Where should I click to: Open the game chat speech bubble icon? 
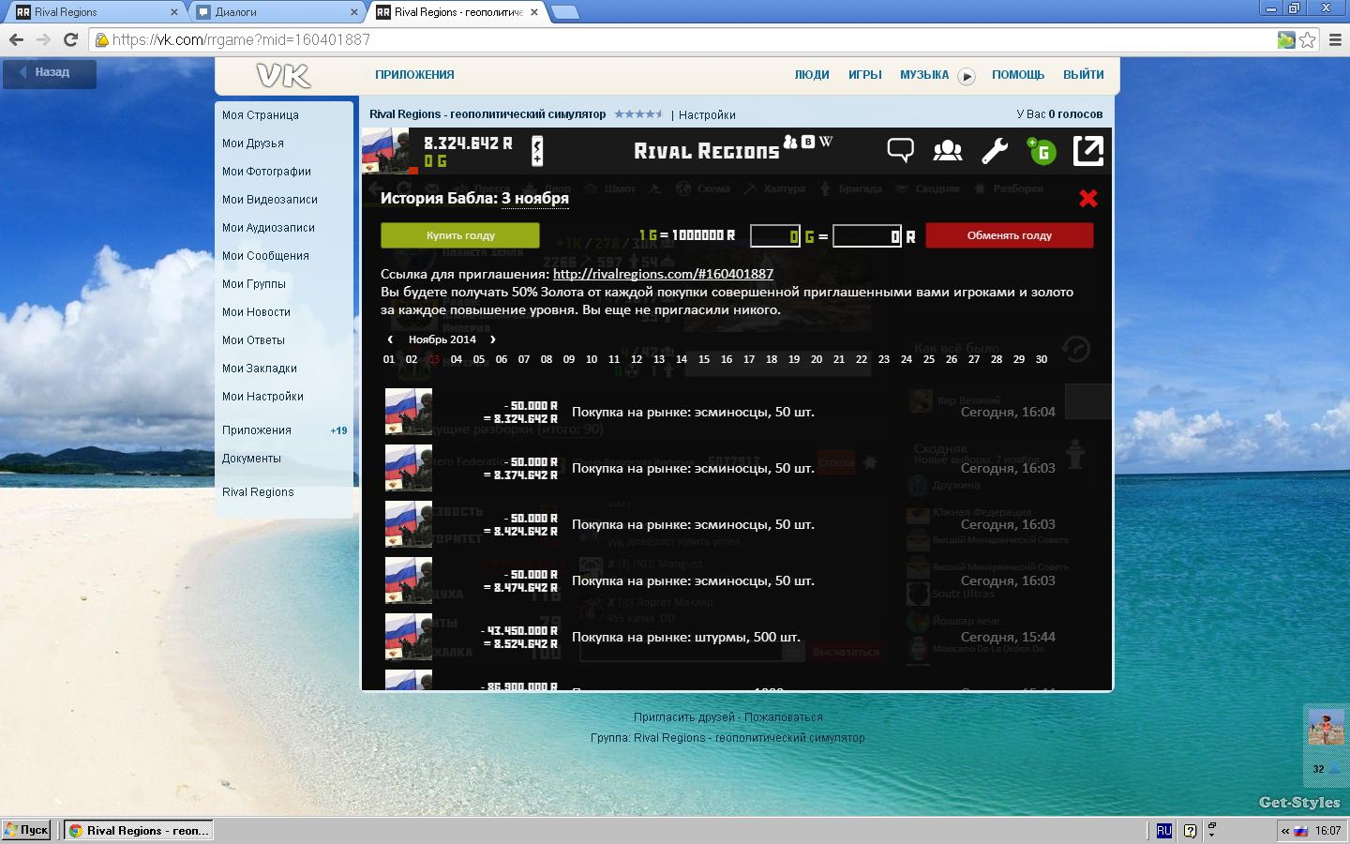pyautogui.click(x=900, y=150)
